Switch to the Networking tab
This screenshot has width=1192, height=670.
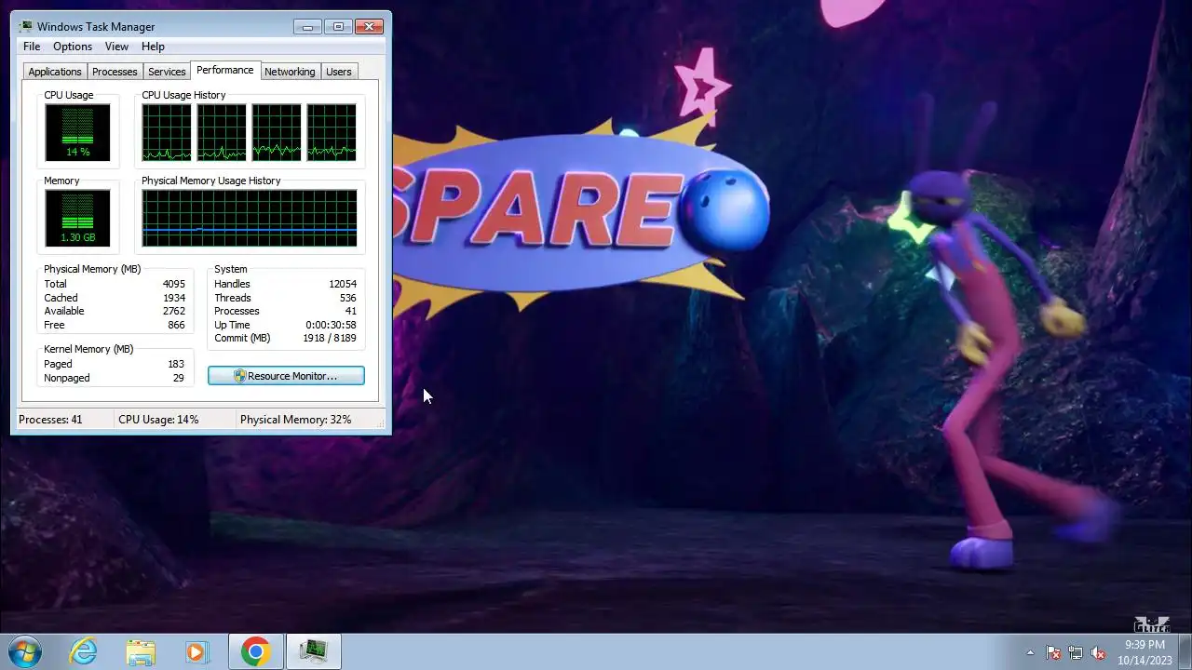tap(290, 72)
